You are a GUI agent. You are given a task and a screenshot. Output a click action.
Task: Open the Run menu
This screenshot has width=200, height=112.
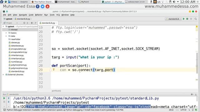pos(46,15)
